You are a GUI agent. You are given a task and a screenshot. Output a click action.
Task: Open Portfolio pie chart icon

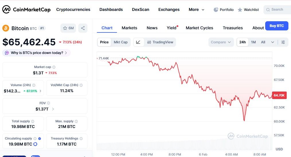coord(216,10)
